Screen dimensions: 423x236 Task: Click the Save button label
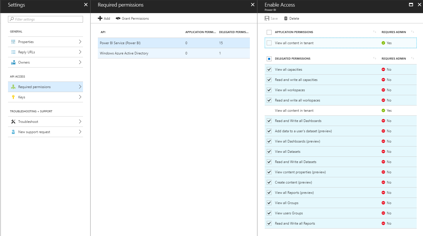point(274,19)
